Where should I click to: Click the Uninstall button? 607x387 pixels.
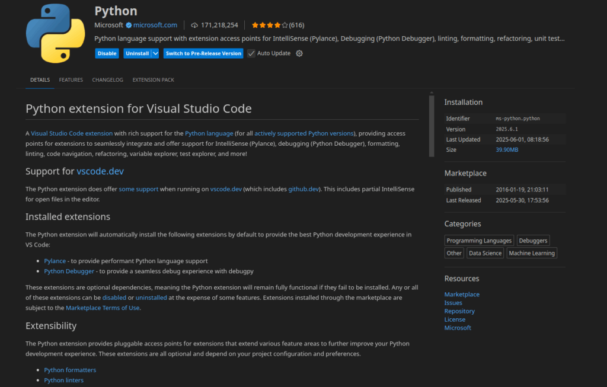click(137, 53)
